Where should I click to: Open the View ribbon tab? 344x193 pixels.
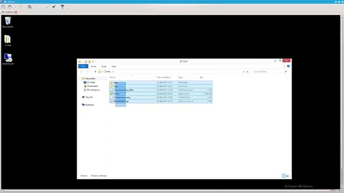(x=114, y=66)
